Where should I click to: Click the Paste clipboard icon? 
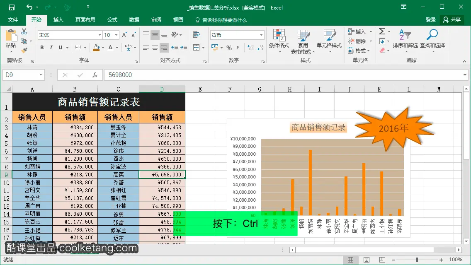(x=11, y=36)
